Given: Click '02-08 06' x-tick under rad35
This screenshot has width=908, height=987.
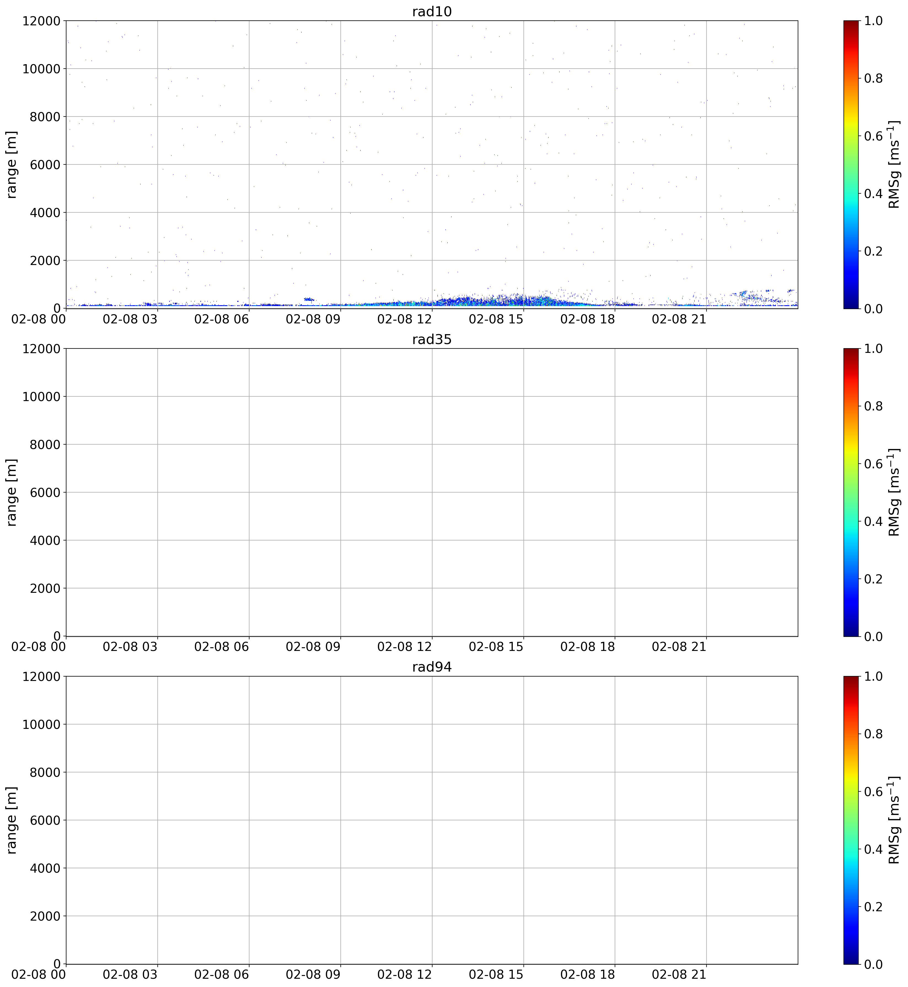Looking at the screenshot, I should (222, 647).
